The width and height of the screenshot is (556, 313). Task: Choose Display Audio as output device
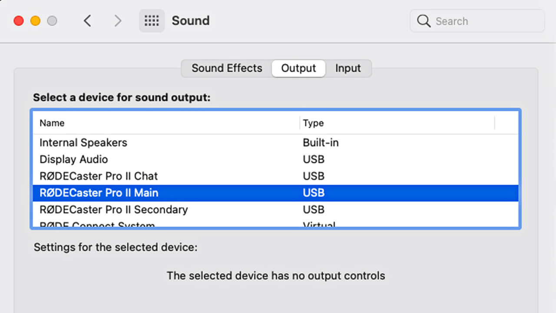click(74, 160)
